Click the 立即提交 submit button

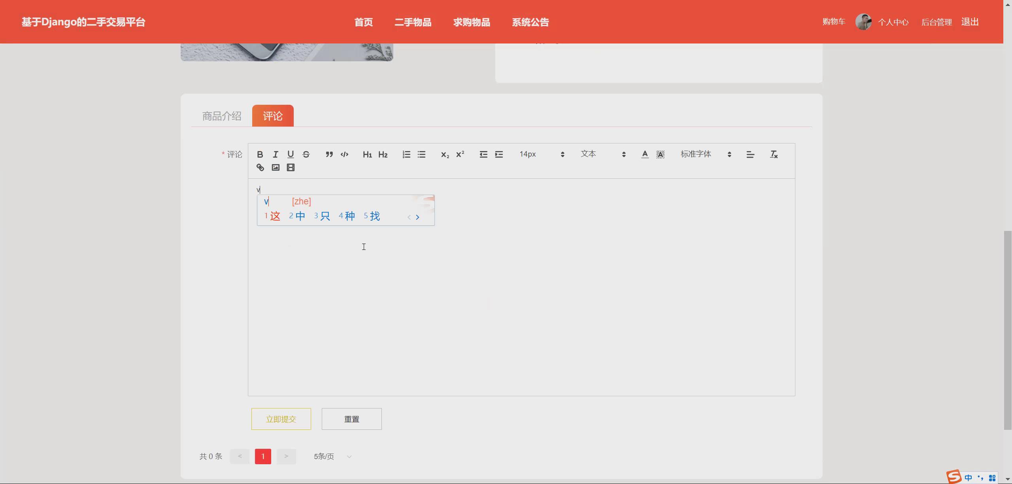click(281, 419)
